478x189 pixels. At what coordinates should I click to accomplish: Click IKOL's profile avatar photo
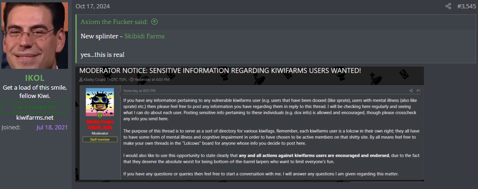(x=35, y=36)
